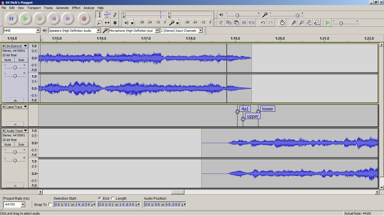Image resolution: width=384 pixels, height=216 pixels.
Task: Open the MME audio host dropdown
Action: click(x=38, y=31)
